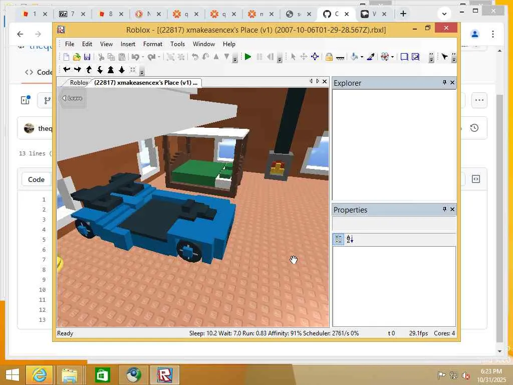Click the Undo arrow icon

click(x=135, y=57)
